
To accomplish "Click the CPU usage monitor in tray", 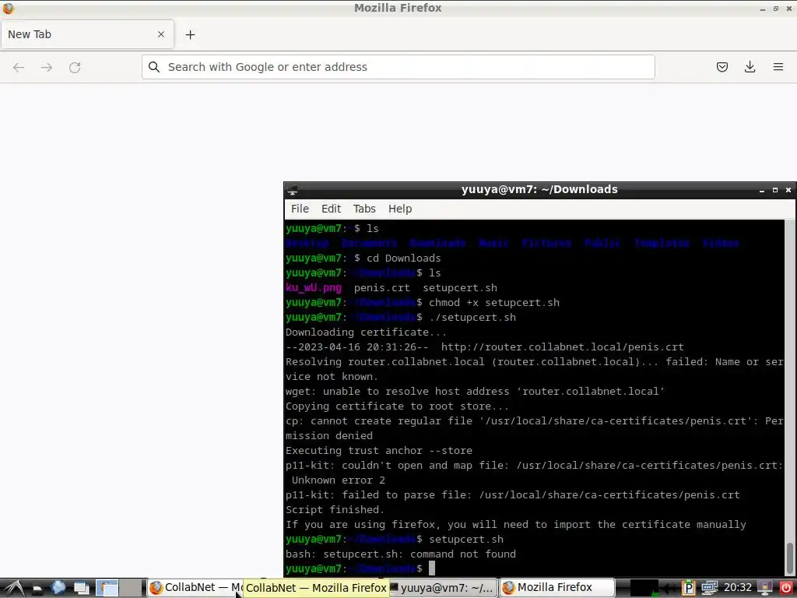I will (644, 589).
